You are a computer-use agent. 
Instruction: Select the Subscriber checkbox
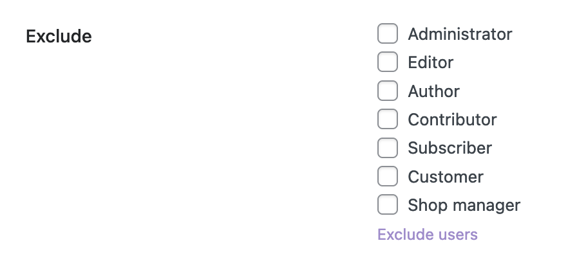tap(388, 148)
